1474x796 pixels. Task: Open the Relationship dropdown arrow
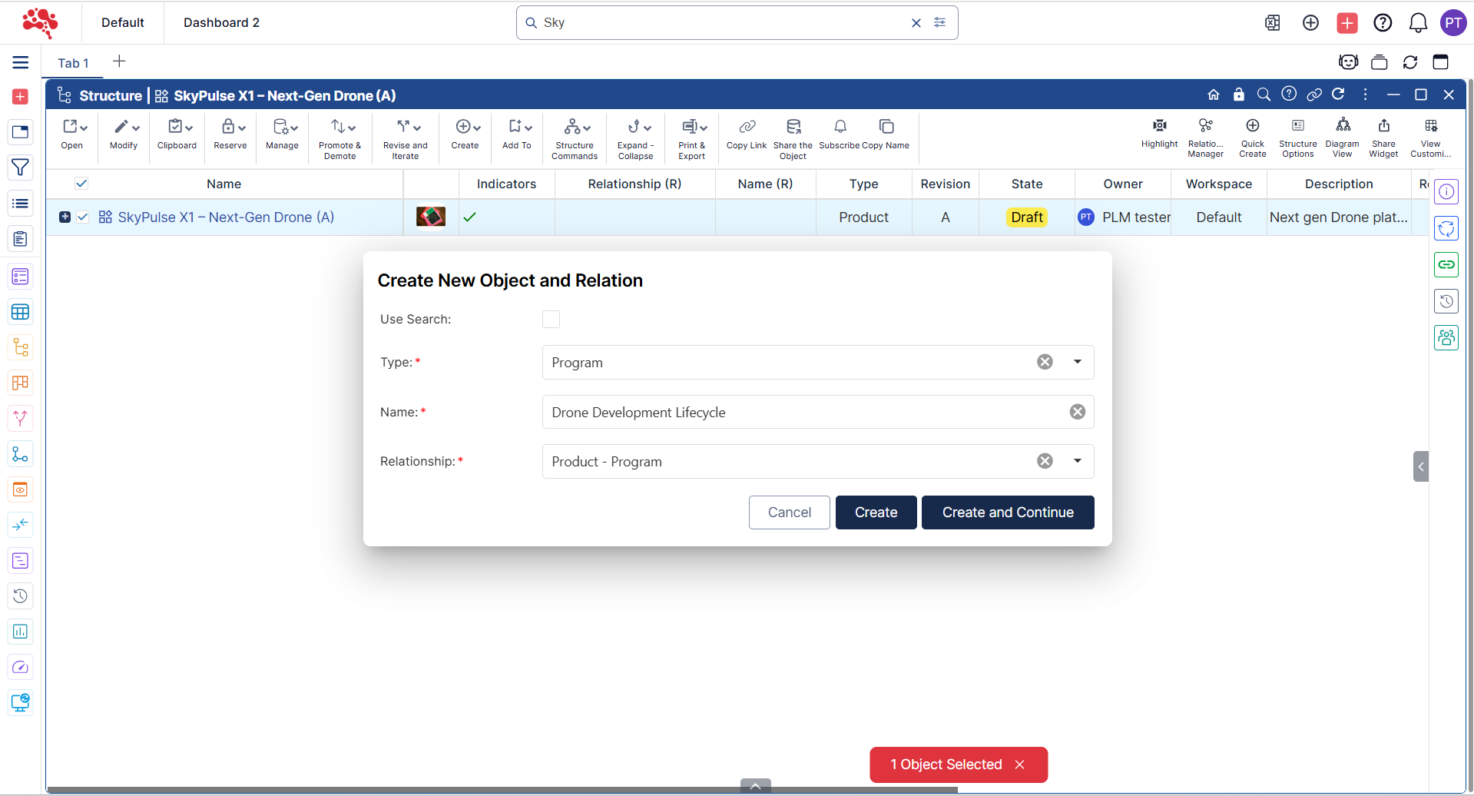coord(1077,461)
